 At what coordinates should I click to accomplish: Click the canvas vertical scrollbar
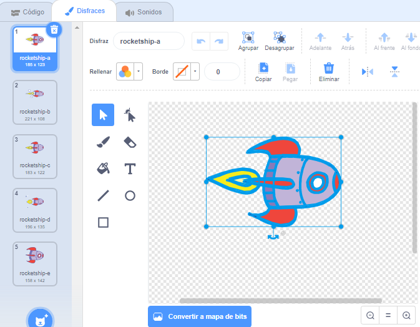pyautogui.click(x=414, y=178)
